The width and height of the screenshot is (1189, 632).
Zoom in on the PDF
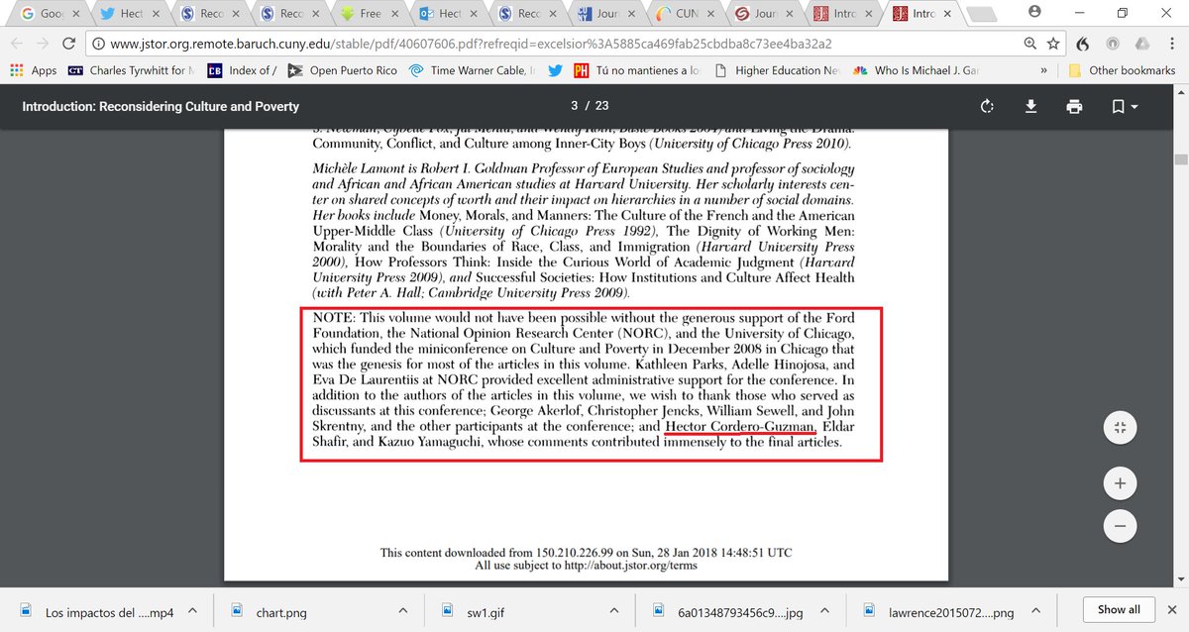(1121, 483)
